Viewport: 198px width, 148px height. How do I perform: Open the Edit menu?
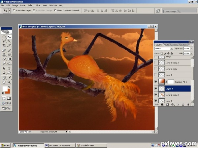point(8,5)
